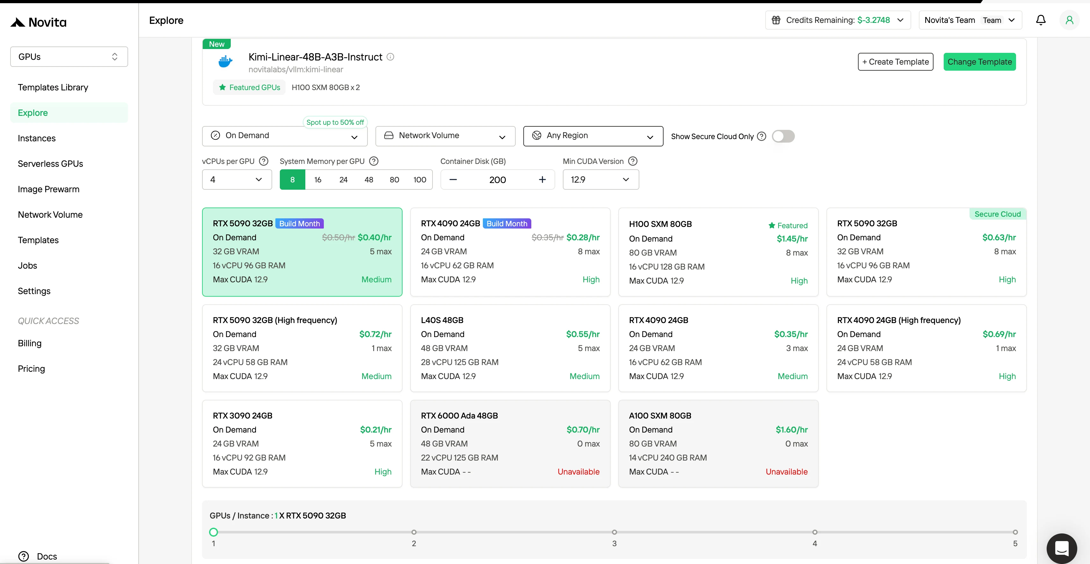Select the L40S 48GB GPU card

coord(510,348)
